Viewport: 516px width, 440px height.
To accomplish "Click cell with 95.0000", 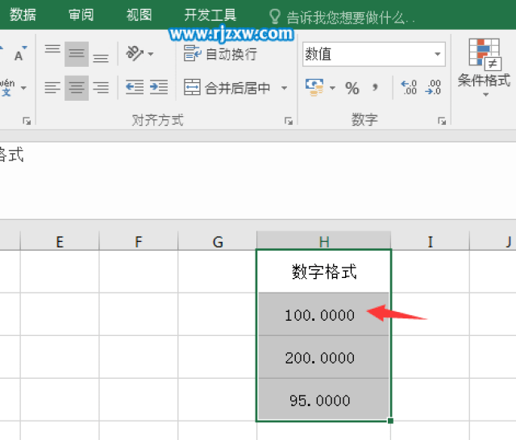I will coord(324,400).
